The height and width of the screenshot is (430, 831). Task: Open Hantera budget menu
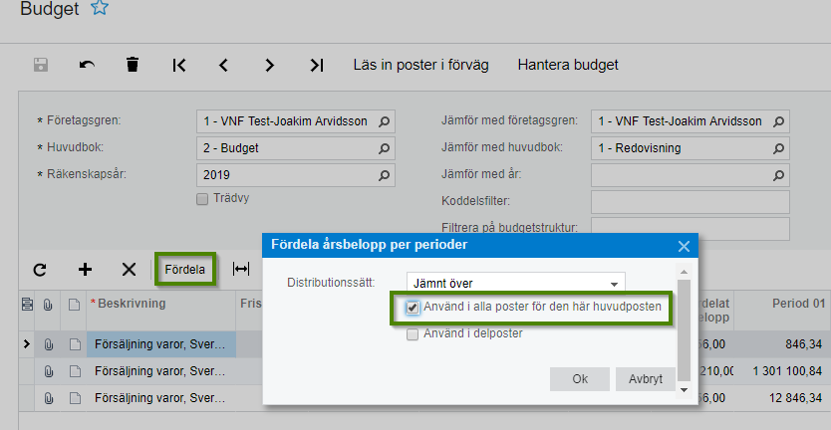(x=568, y=65)
